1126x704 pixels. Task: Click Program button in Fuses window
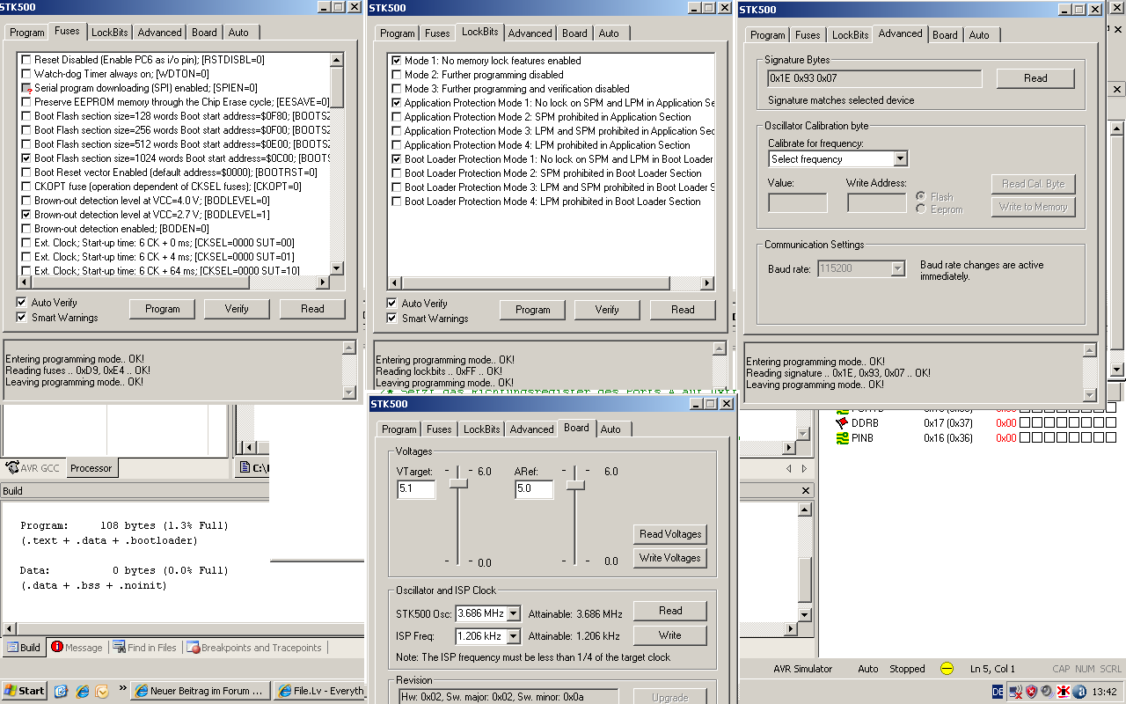coord(163,309)
